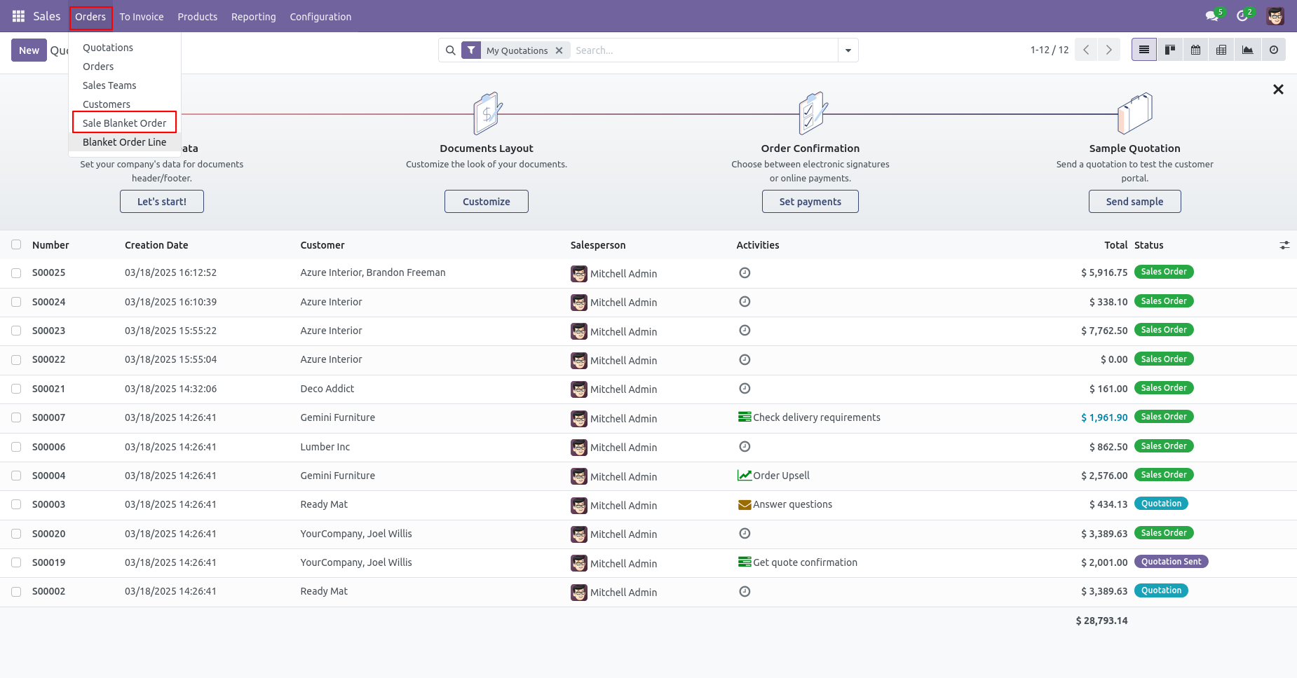Click the $ 1,961.90 total amount
Image resolution: width=1297 pixels, height=678 pixels.
[1104, 417]
